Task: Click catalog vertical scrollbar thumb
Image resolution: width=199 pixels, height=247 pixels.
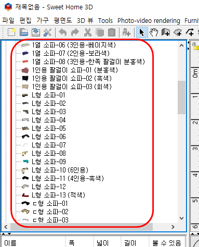Action: pos(181,97)
